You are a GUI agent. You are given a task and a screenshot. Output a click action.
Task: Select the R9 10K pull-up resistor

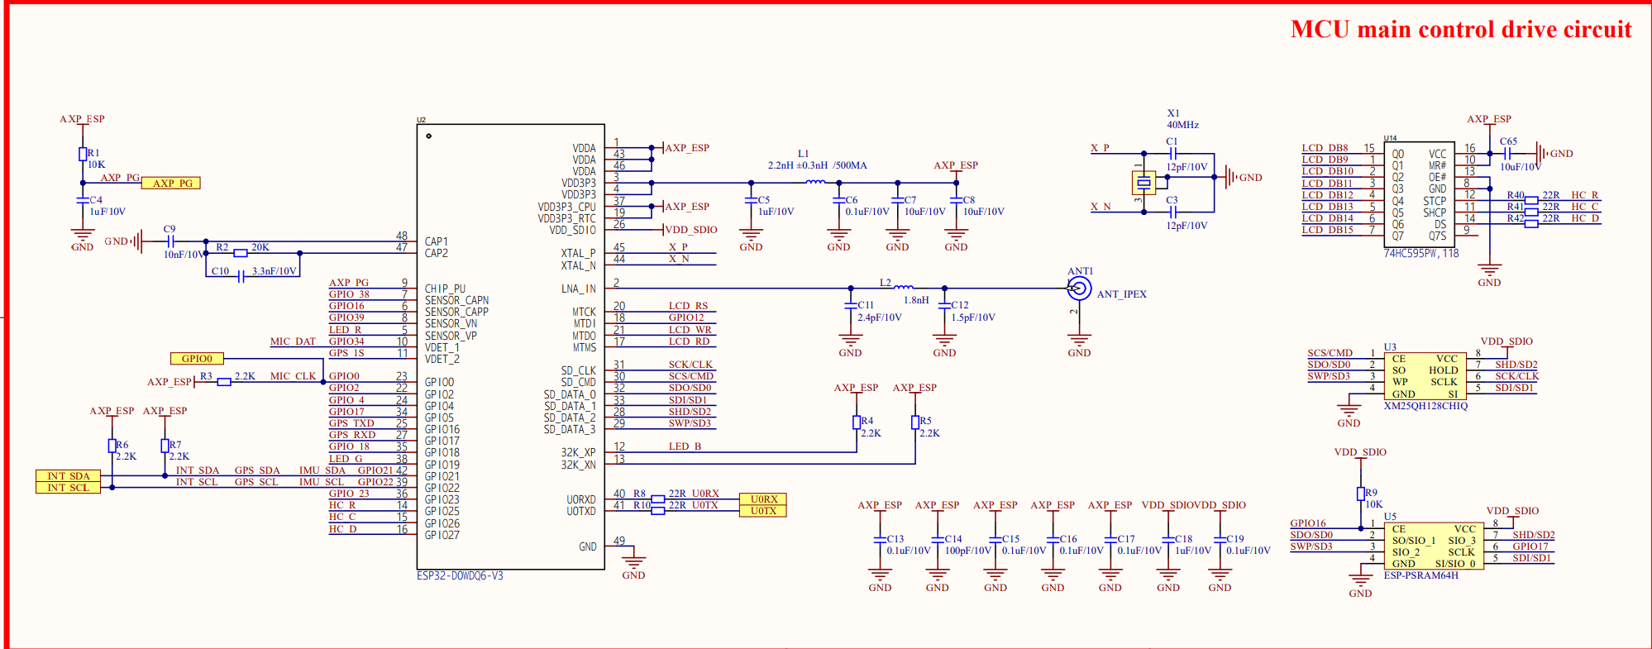(x=1361, y=494)
